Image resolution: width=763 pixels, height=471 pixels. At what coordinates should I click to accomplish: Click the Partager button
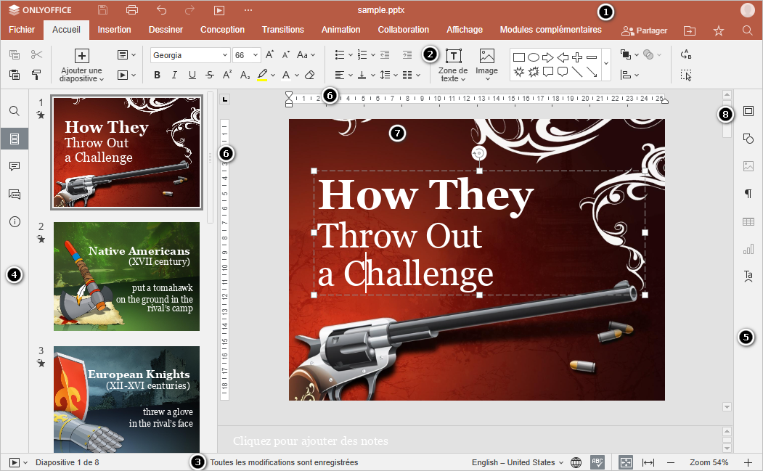(x=645, y=30)
